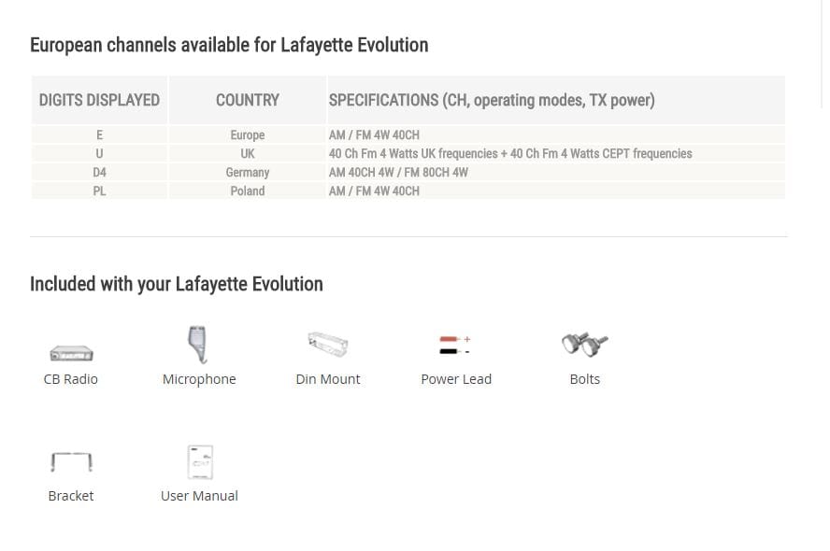830x551 pixels.
Task: Click the Din Mount icon
Action: click(327, 345)
